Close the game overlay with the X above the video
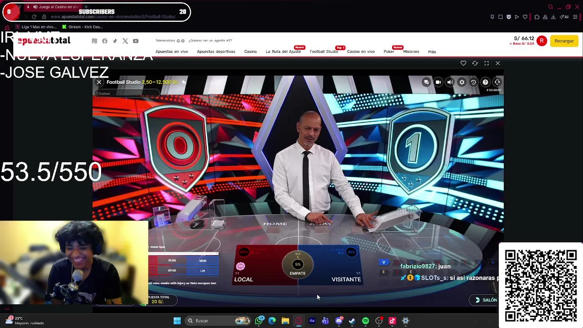 (x=498, y=63)
